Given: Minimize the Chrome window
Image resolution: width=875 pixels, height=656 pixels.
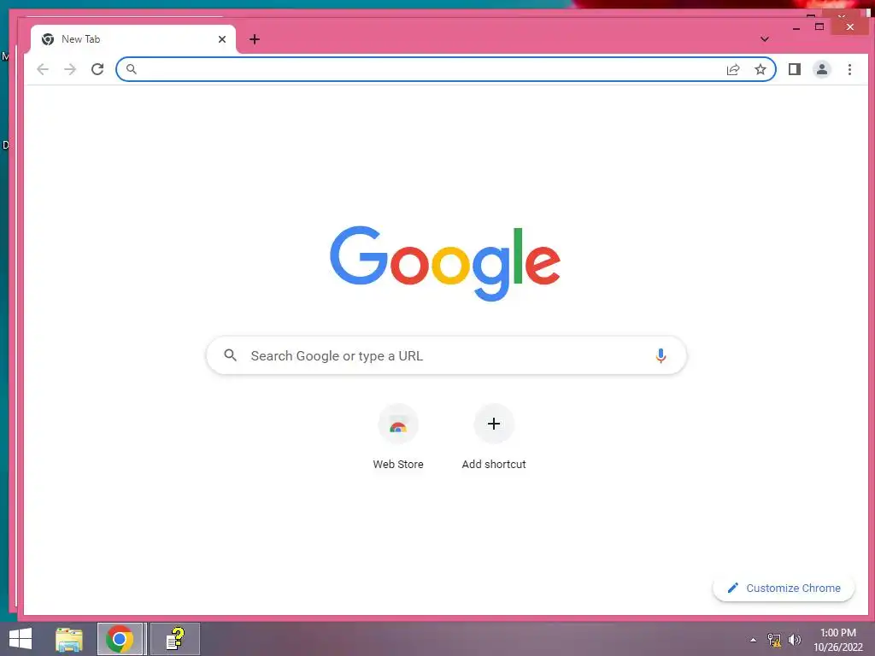Looking at the screenshot, I should (x=796, y=27).
